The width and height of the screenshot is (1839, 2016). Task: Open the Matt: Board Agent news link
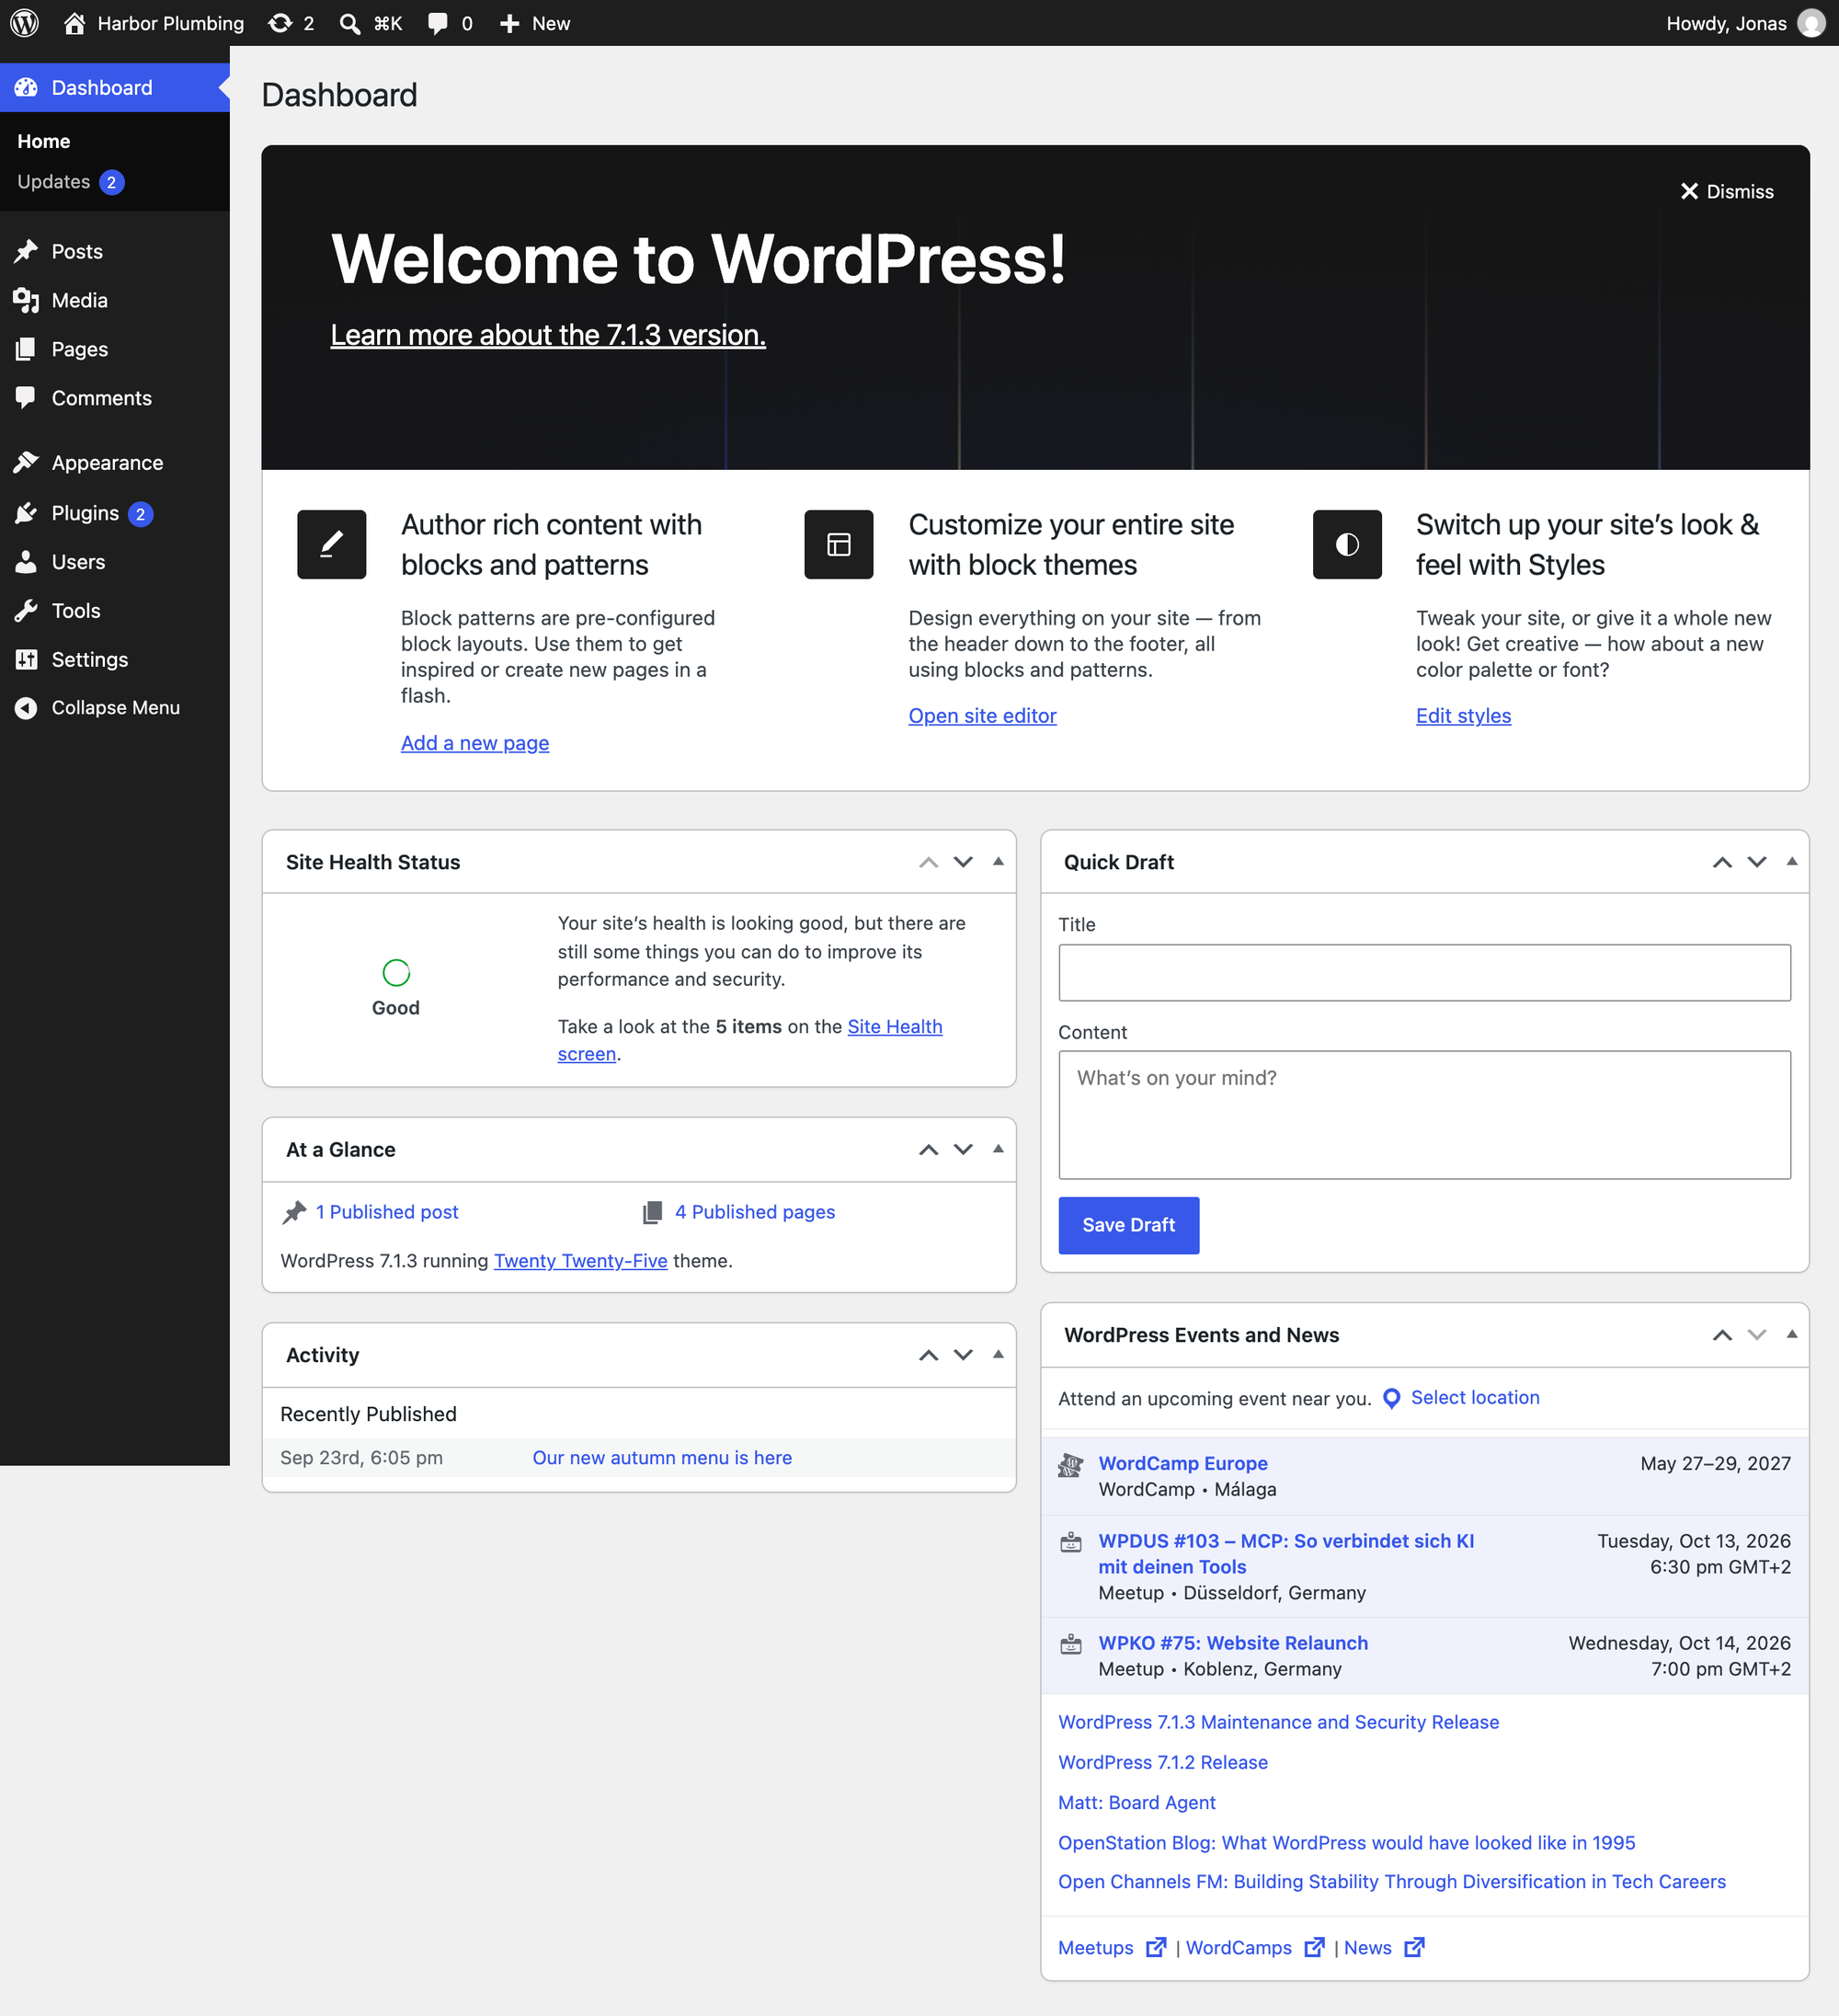[1137, 1802]
